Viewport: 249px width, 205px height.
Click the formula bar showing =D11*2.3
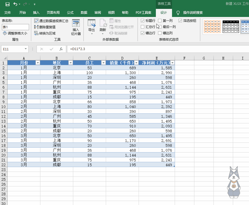(x=158, y=49)
